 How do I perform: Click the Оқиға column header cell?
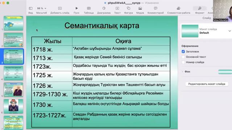[121, 41]
